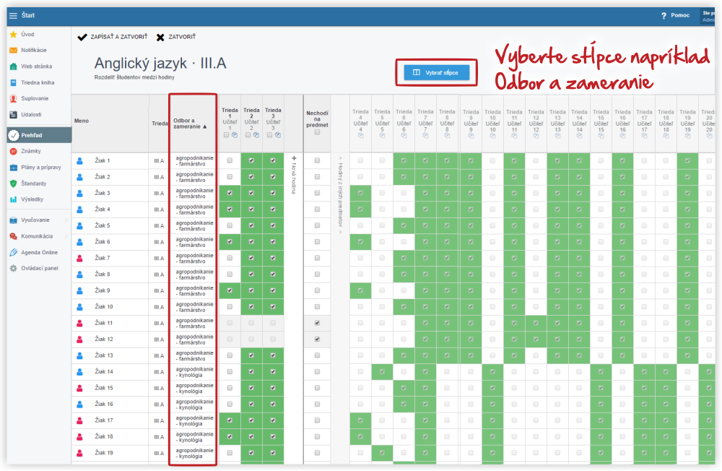The width and height of the screenshot is (722, 471).
Task: Open the user account area at top right
Action: (x=708, y=16)
